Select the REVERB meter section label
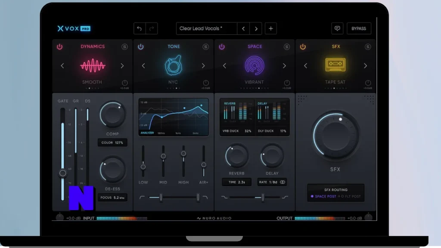The width and height of the screenshot is (441, 248). [x=230, y=103]
